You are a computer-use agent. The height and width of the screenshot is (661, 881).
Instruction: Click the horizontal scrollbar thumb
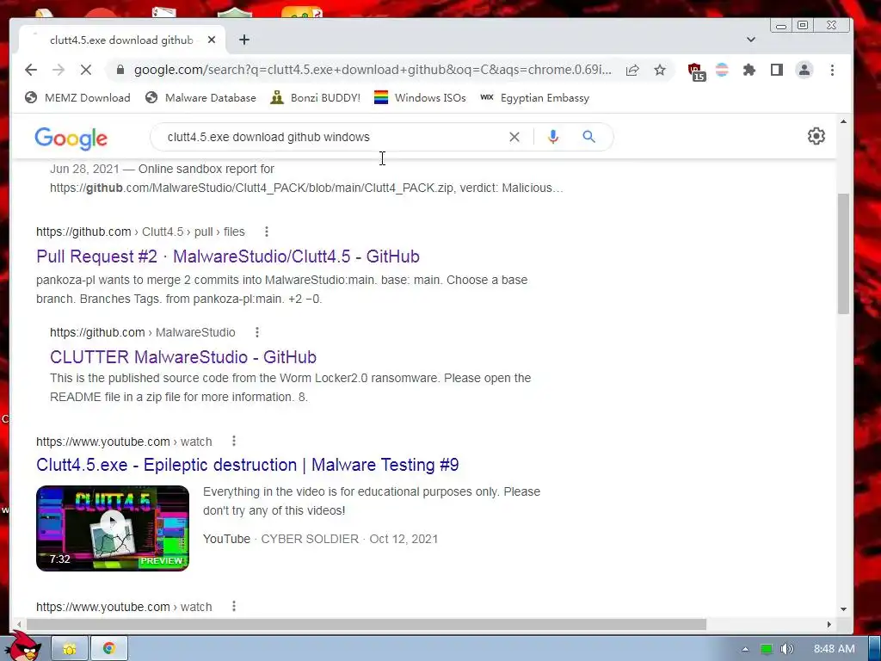pyautogui.click(x=367, y=625)
